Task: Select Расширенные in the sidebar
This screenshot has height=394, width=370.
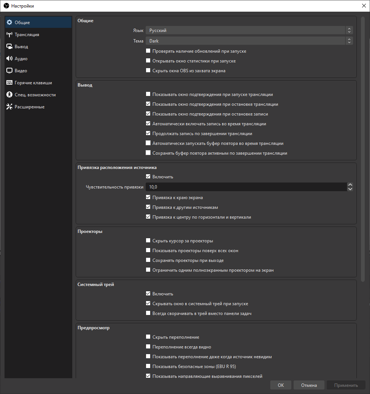Action: click(38, 107)
